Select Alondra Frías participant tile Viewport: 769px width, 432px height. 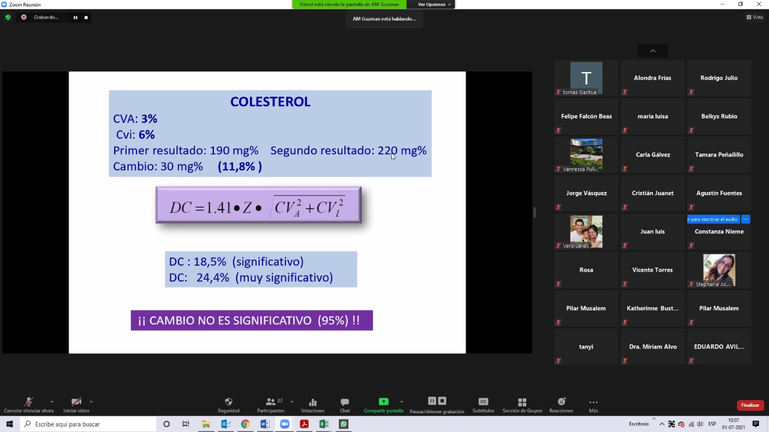pyautogui.click(x=652, y=78)
